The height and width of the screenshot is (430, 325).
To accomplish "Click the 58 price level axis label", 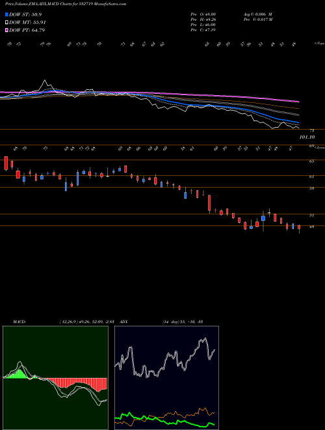I will coord(311,189).
